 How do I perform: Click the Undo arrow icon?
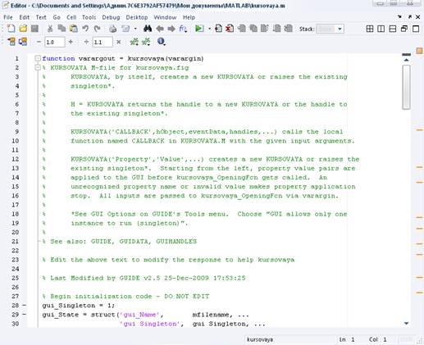[85, 29]
